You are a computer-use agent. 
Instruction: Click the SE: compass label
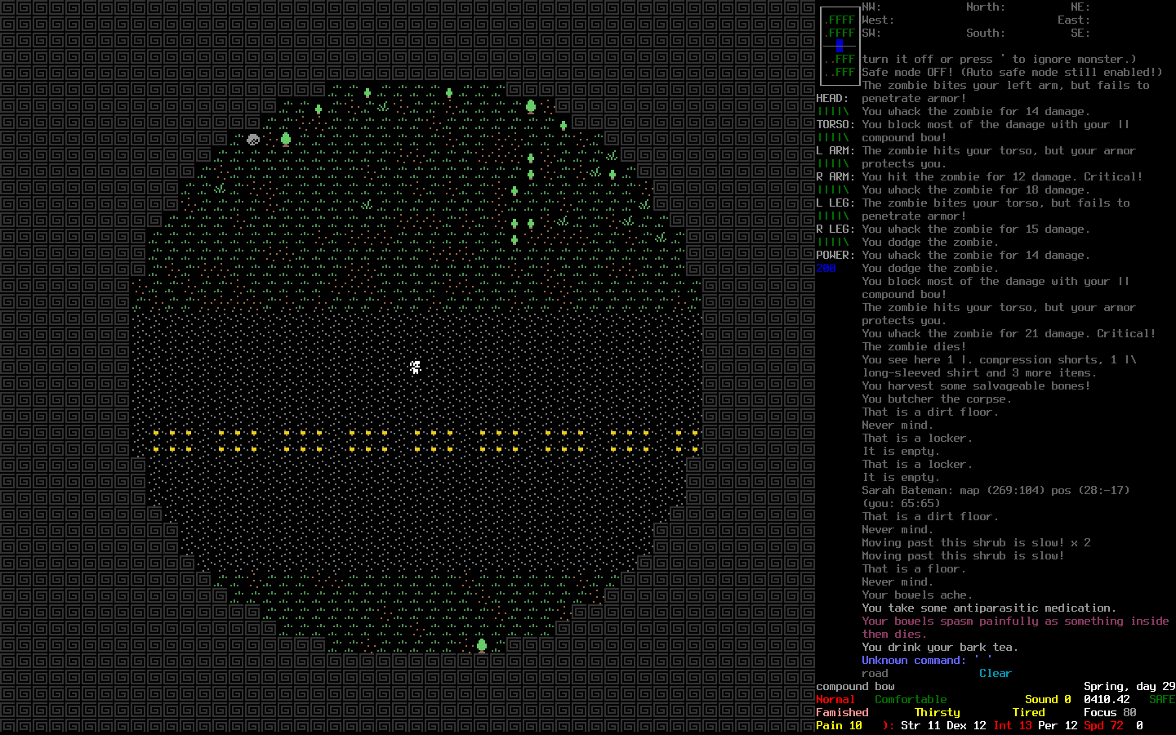(x=1081, y=33)
